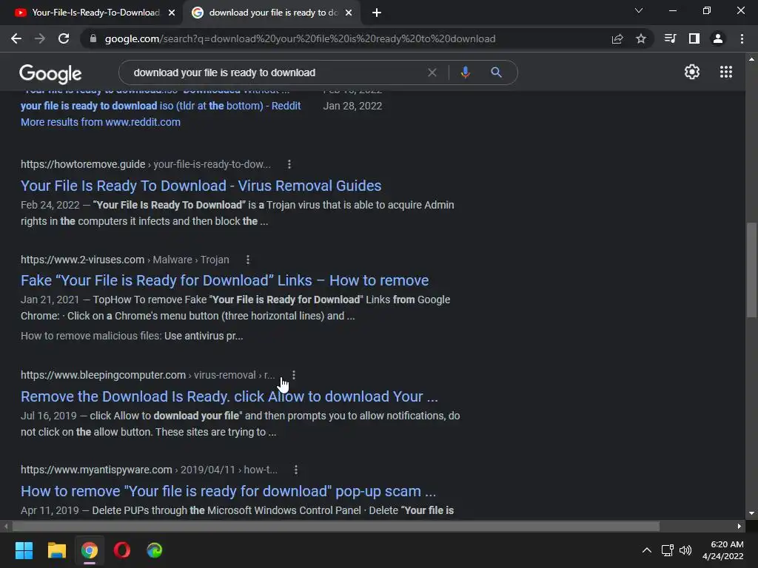Open options for myantispyware.com result
Viewport: 758px width, 568px height.
pos(296,470)
